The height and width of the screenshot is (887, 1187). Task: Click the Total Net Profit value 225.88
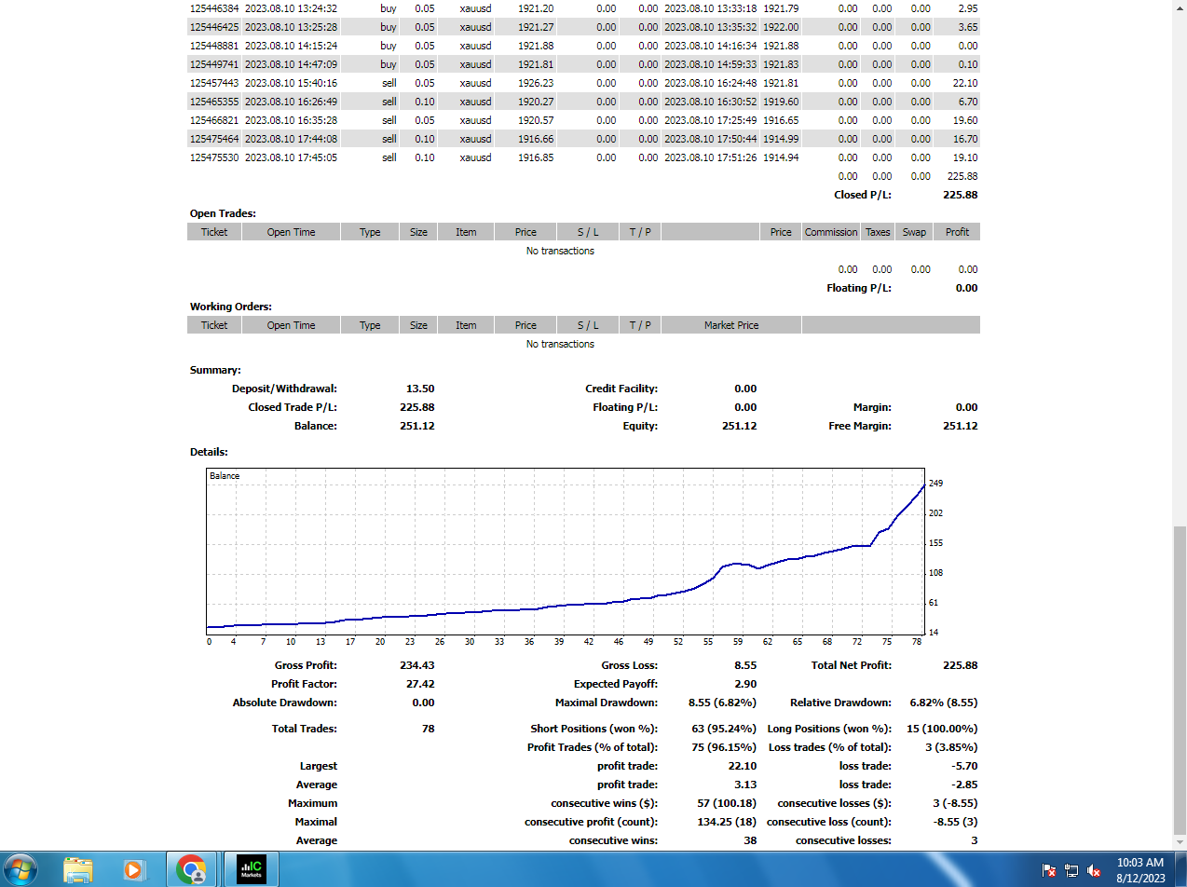960,665
